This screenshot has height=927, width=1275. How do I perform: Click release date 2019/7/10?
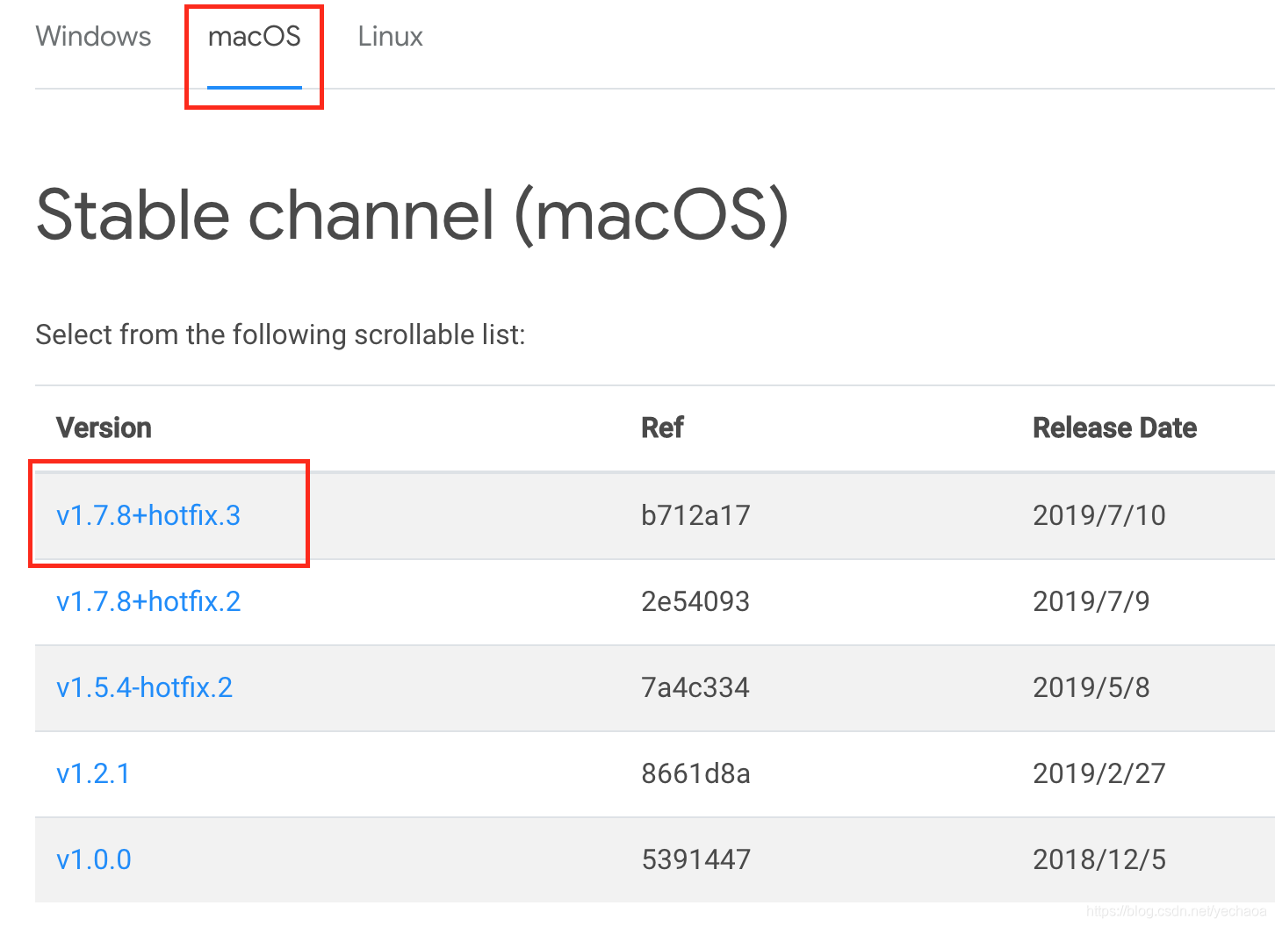click(1099, 515)
